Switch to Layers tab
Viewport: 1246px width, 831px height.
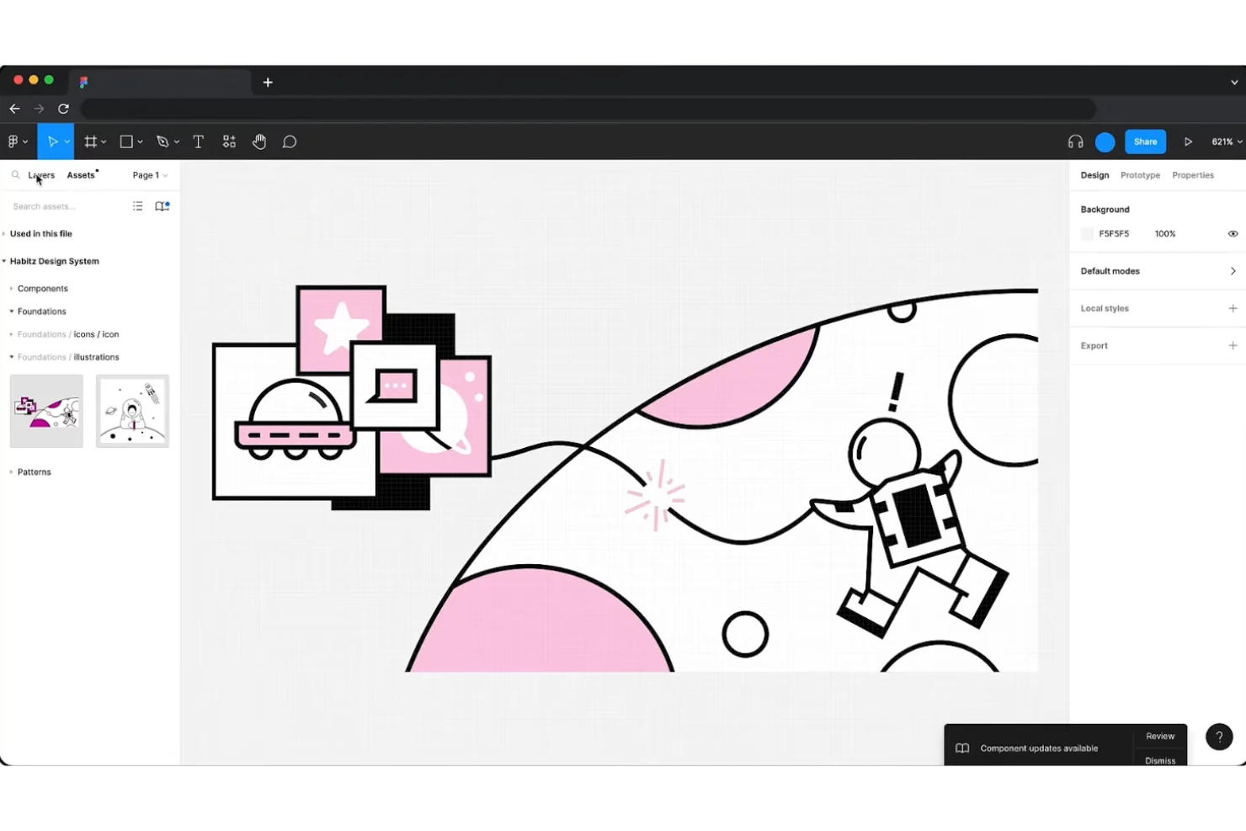point(41,175)
